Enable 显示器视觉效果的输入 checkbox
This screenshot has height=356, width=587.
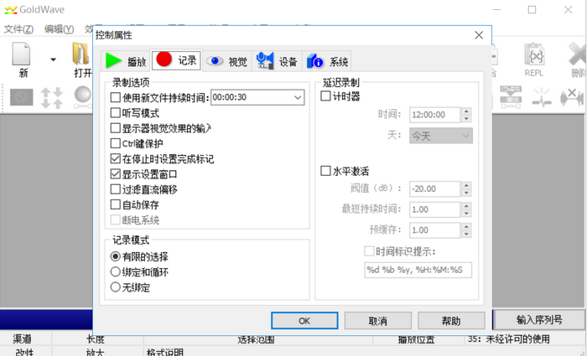tap(116, 128)
